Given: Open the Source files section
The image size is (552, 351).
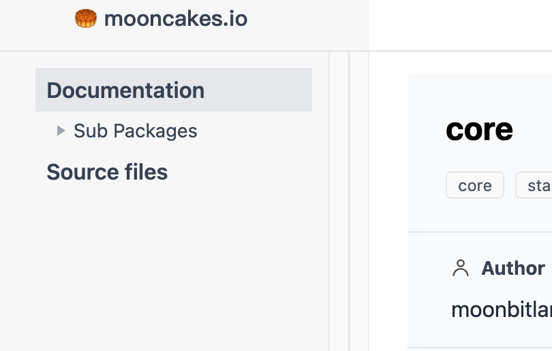Looking at the screenshot, I should tap(107, 172).
